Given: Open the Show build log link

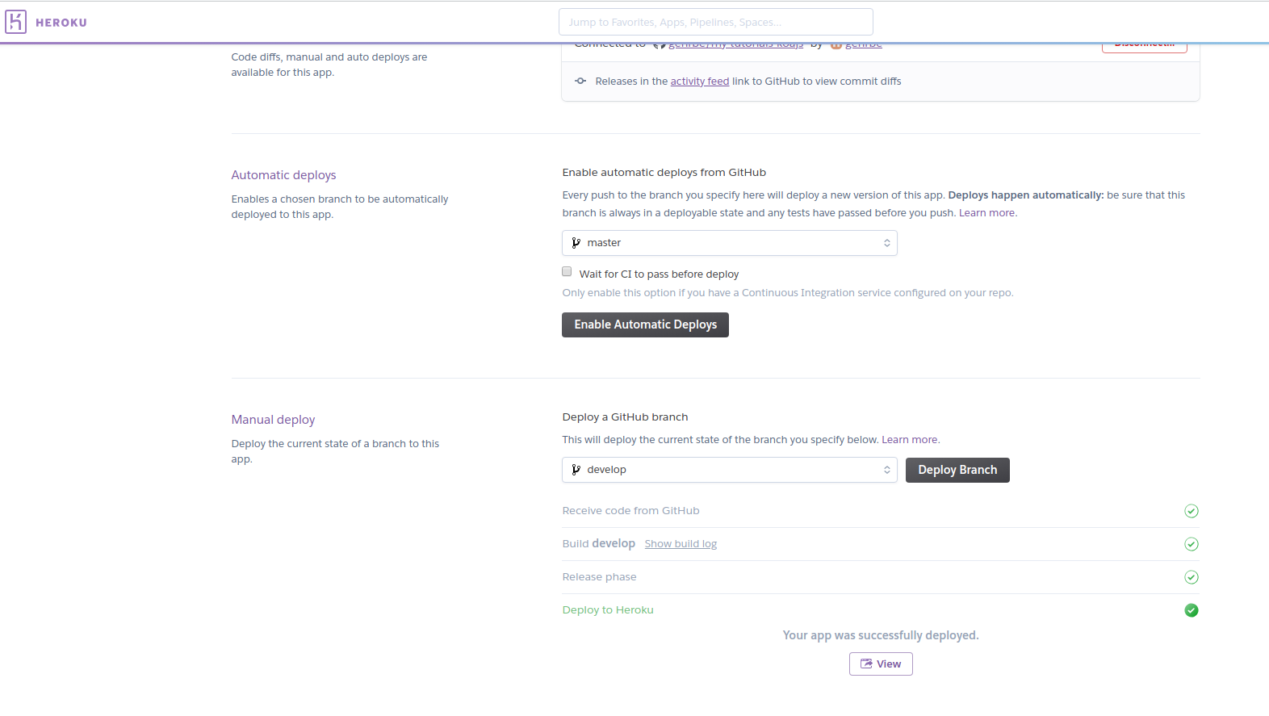Looking at the screenshot, I should [681, 544].
